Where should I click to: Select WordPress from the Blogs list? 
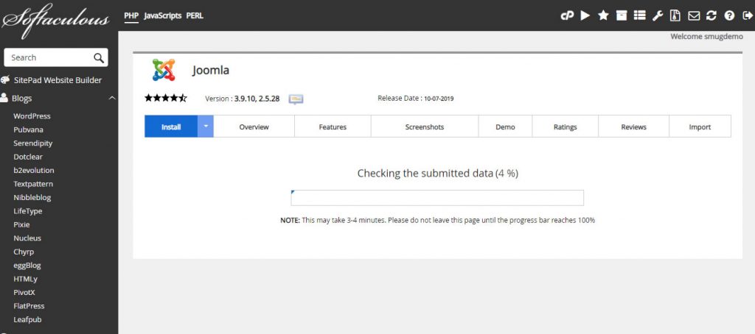[x=32, y=116]
